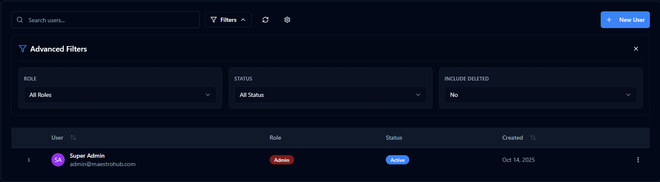Click the SA avatar for Super Admin
The height and width of the screenshot is (182, 660).
pos(58,160)
